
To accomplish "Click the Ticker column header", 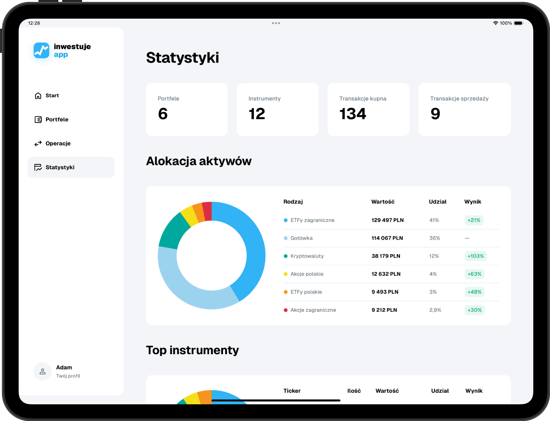I will click(292, 391).
